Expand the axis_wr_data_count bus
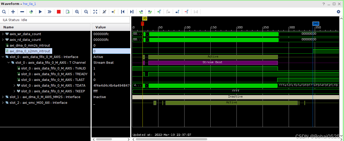The width and height of the screenshot is (344, 141). (3, 34)
